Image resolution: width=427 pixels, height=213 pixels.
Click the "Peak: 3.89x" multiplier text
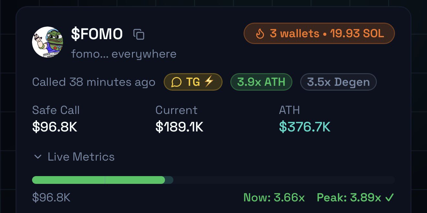point(349,197)
